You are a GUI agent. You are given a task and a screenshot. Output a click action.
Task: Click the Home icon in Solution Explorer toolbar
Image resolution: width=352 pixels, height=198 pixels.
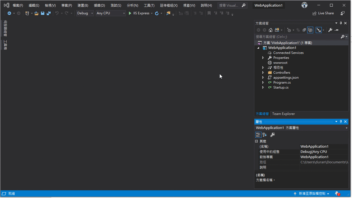(270, 30)
